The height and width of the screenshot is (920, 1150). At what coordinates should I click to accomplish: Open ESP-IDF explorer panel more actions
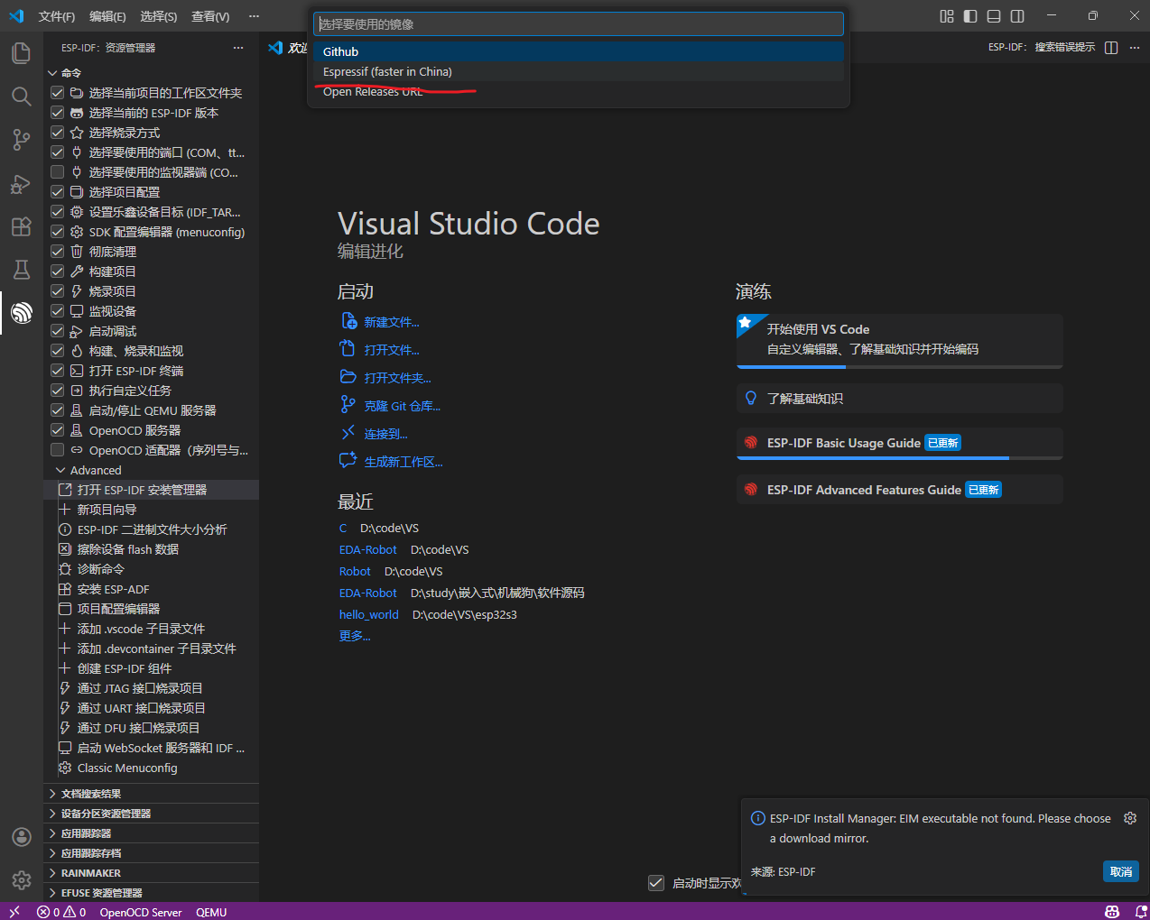coord(238,48)
